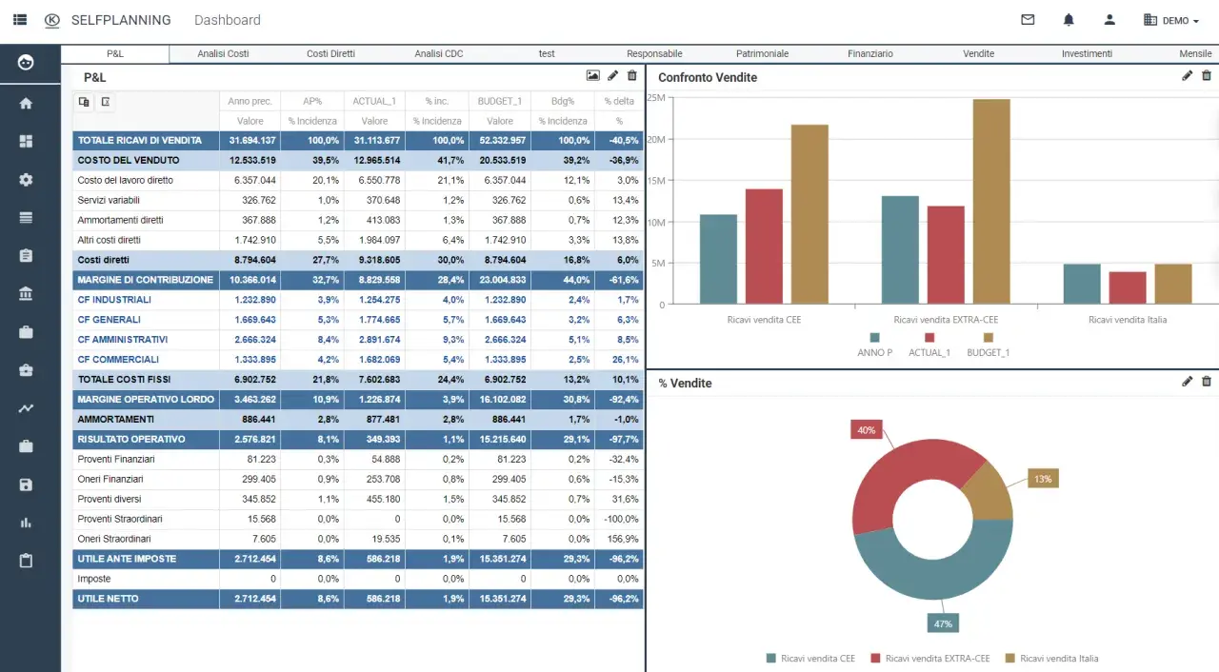The width and height of the screenshot is (1219, 672).
Task: Switch to Costi Diretti tab
Action: (330, 54)
